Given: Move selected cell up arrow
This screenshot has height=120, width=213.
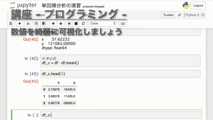Looking at the screenshot, I should [53, 24].
